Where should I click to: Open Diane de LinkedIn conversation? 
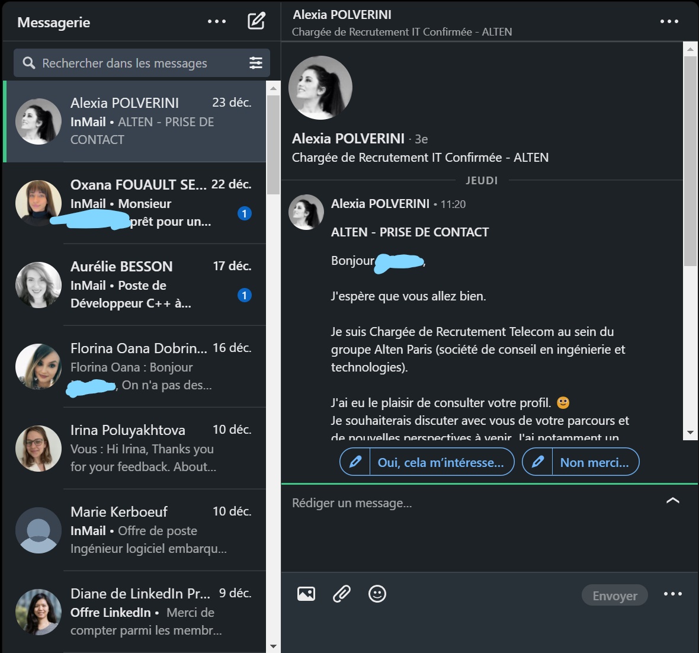(135, 611)
